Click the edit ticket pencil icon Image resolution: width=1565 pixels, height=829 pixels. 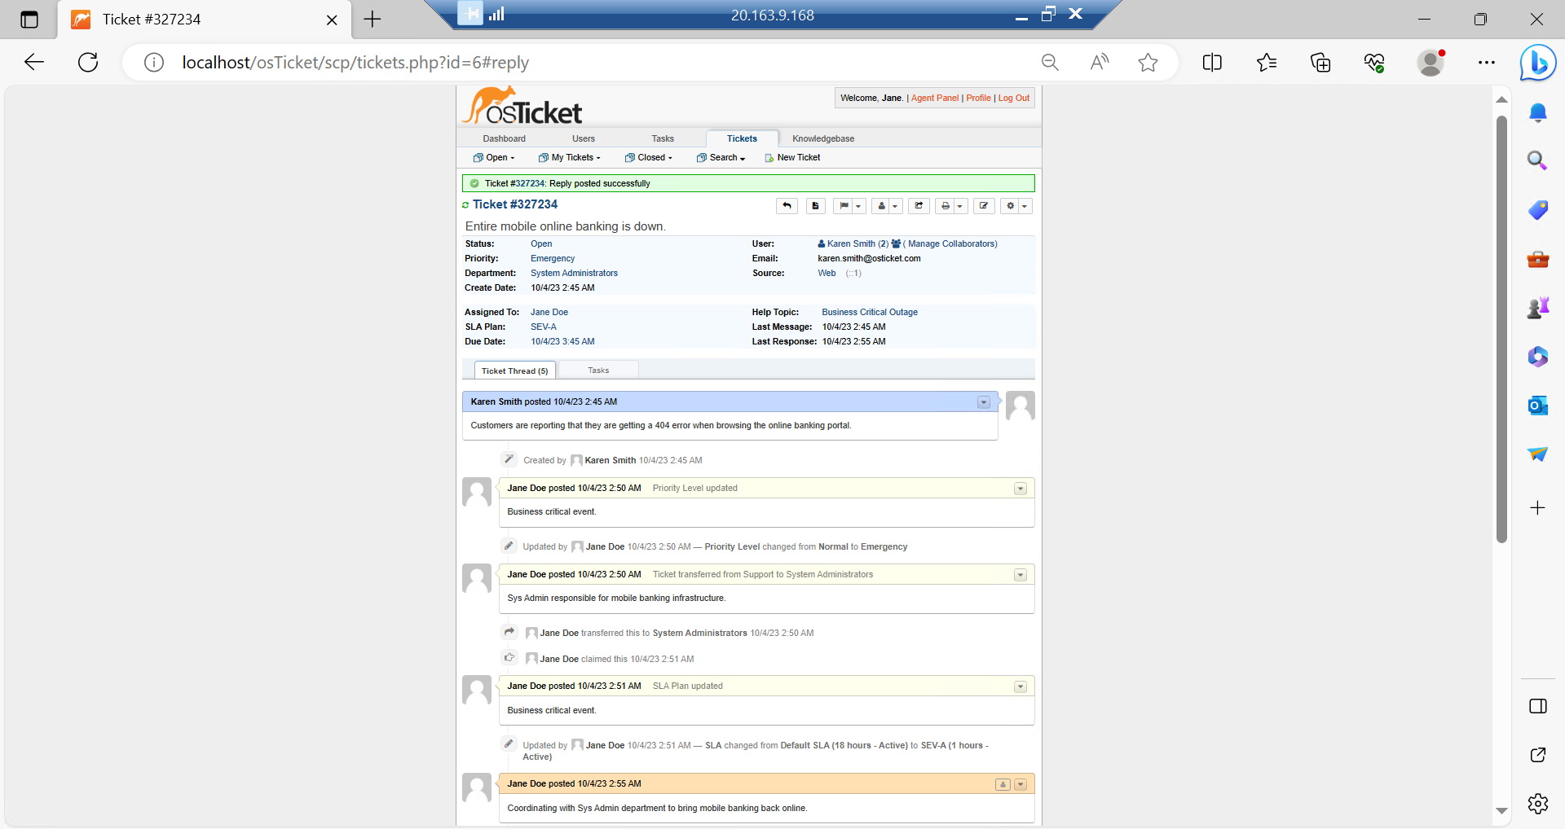983,206
